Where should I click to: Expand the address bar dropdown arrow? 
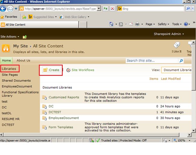[x=99, y=9]
